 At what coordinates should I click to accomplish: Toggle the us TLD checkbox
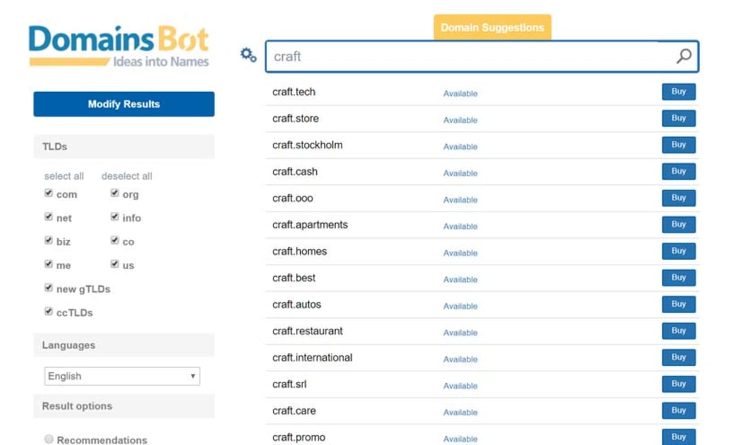115,264
